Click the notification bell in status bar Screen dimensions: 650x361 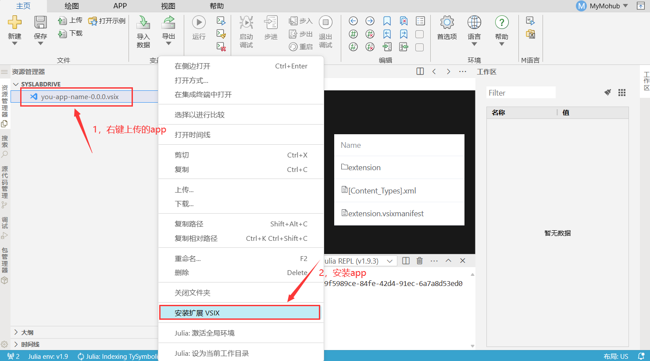coord(641,356)
